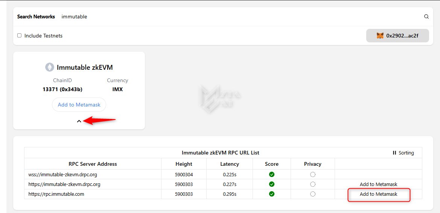This screenshot has height=213, width=440.
Task: Click the Score column header
Action: [272, 164]
